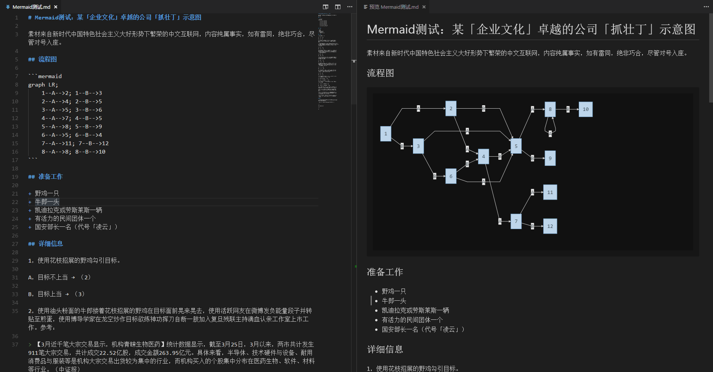Click node 1 in the flowchart

click(x=385, y=134)
